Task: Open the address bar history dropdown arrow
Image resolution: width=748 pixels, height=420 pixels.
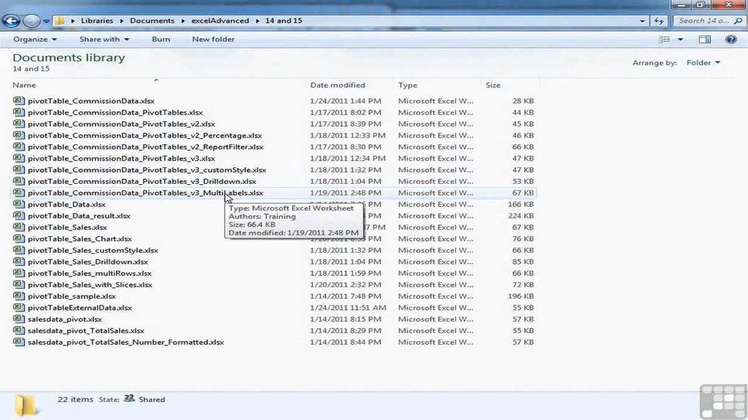Action: 643,21
